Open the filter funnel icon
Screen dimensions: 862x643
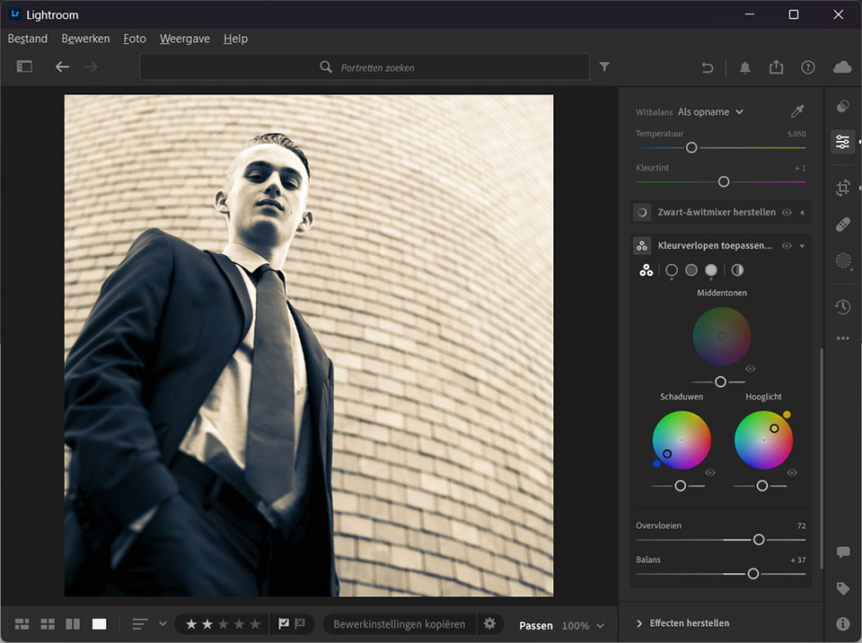604,67
